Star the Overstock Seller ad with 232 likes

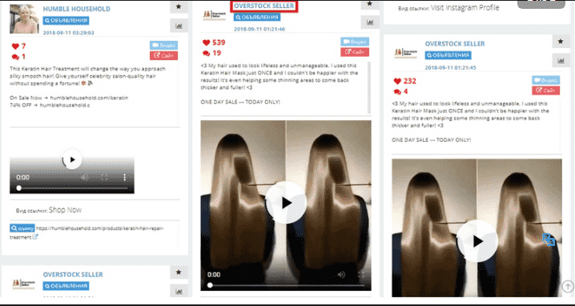point(561,42)
